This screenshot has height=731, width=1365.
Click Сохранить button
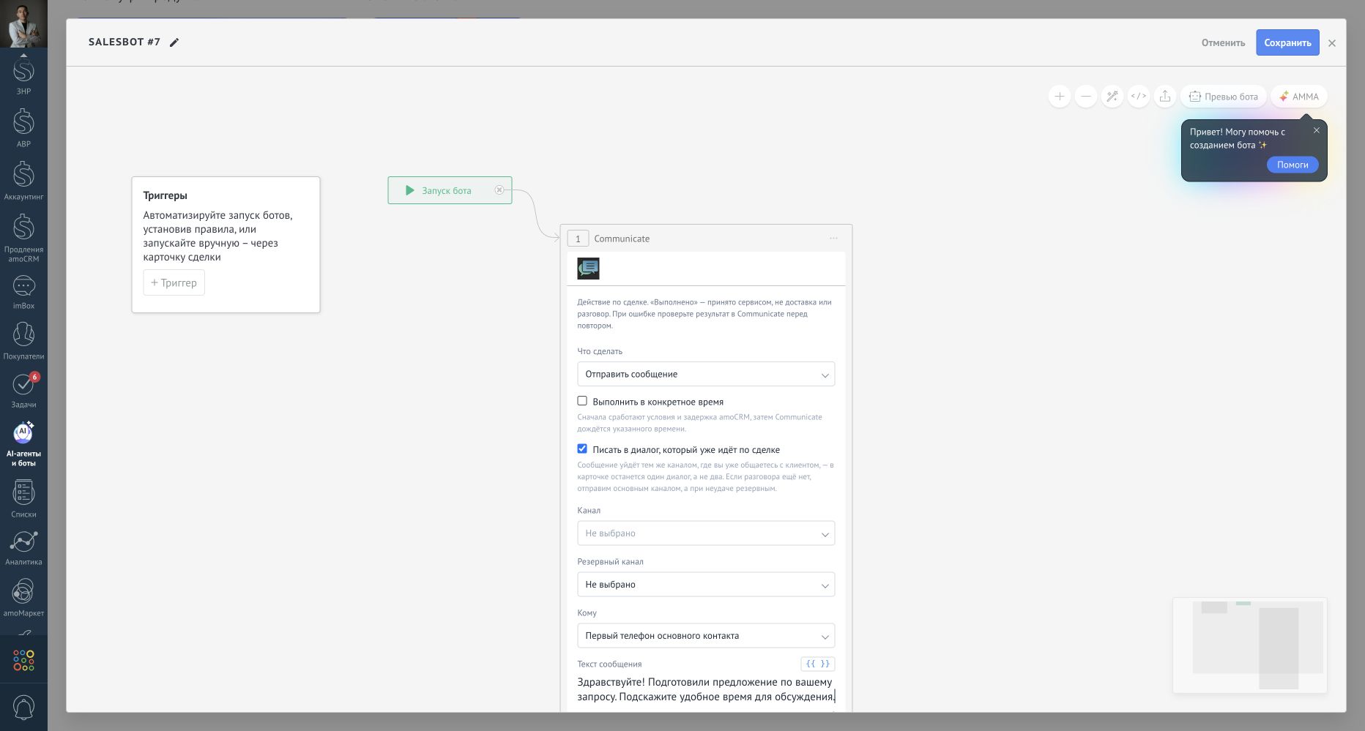tap(1287, 42)
